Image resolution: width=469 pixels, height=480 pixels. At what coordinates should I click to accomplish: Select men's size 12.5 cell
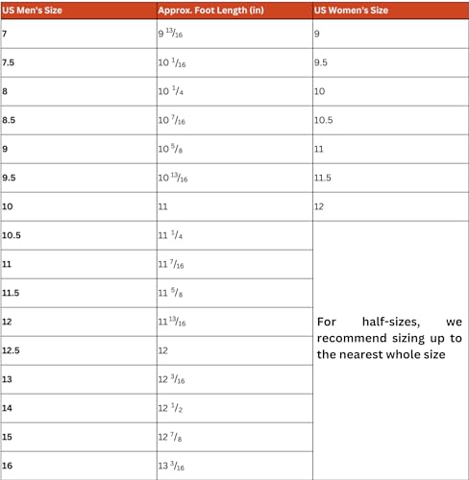click(79, 350)
